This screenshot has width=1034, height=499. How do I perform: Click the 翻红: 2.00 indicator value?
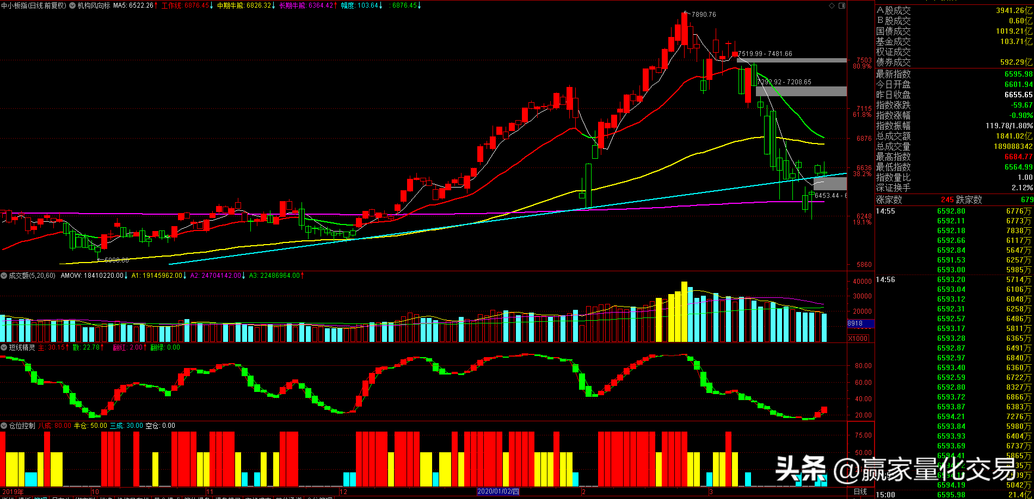pyautogui.click(x=130, y=347)
